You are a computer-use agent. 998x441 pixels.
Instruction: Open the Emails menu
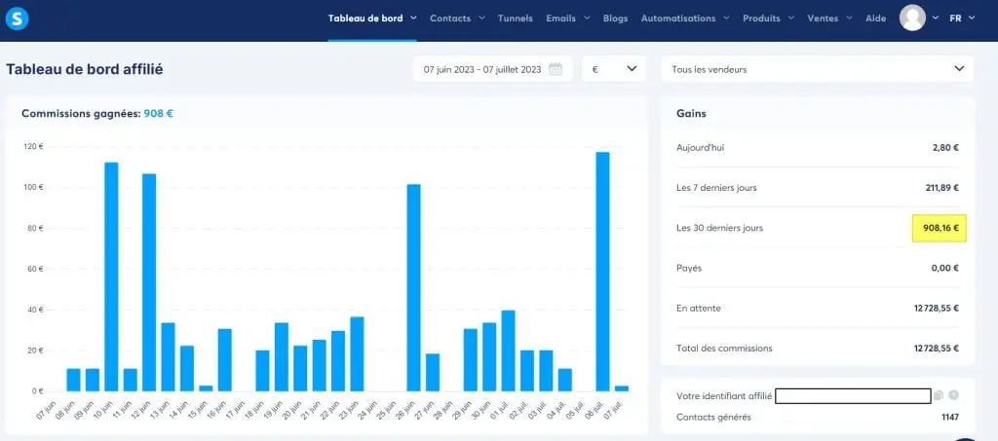[560, 18]
